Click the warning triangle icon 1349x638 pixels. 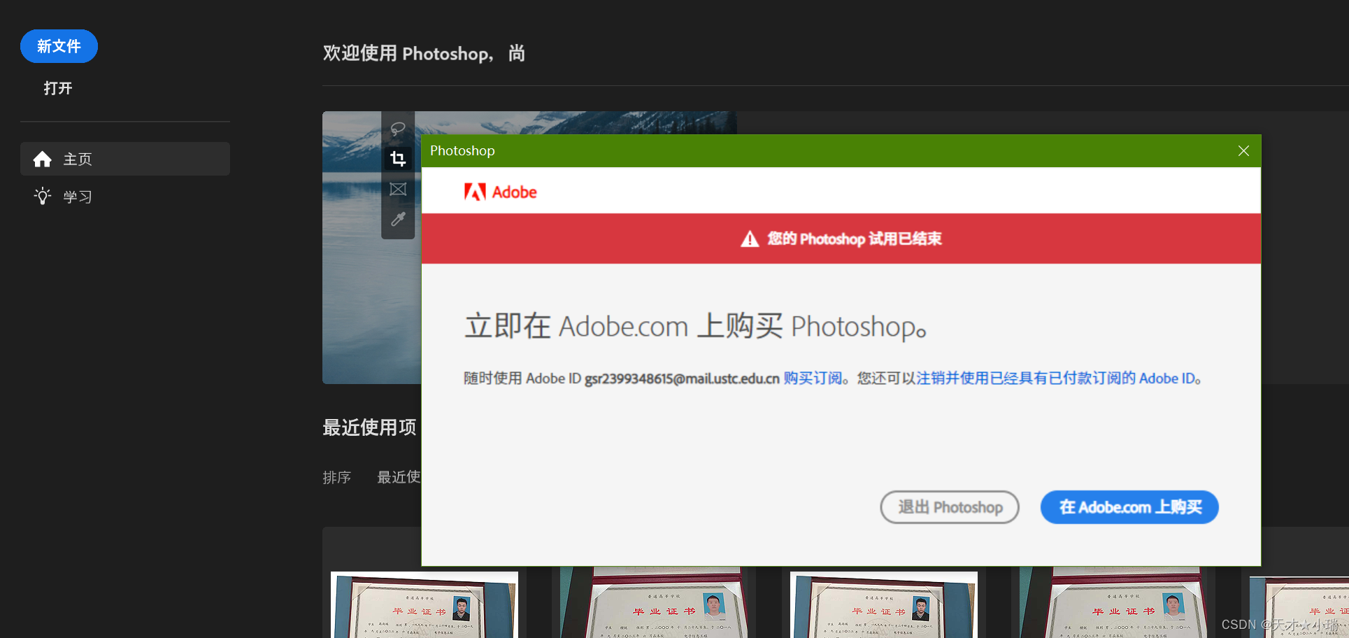point(750,239)
